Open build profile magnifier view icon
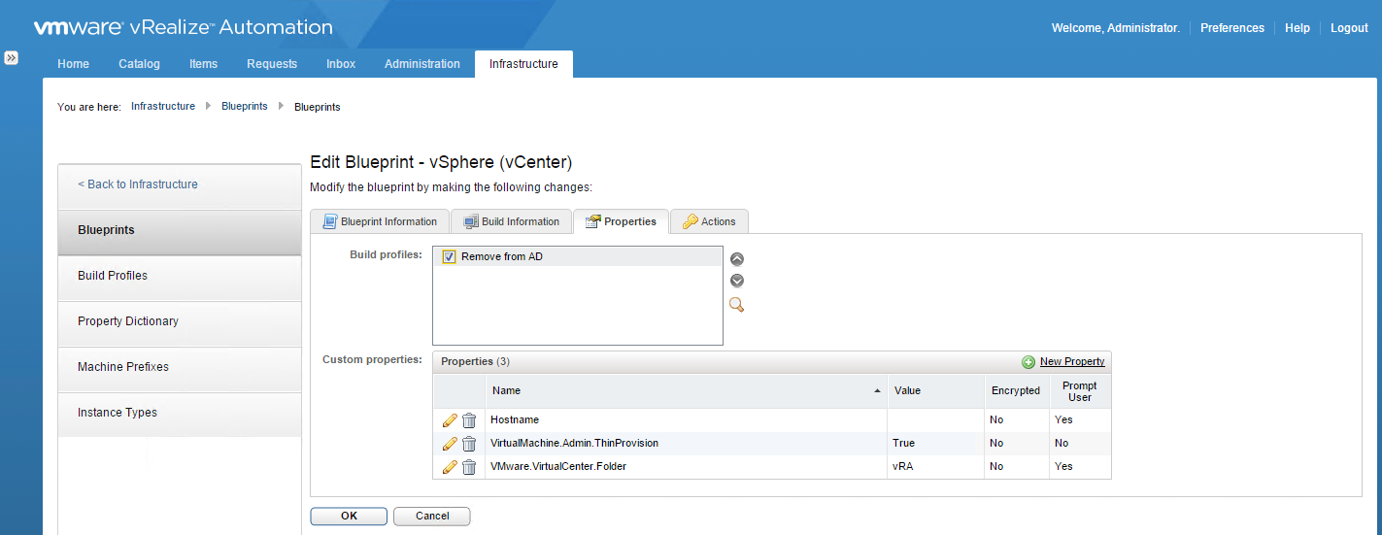Image resolution: width=1382 pixels, height=535 pixels. coord(737,305)
